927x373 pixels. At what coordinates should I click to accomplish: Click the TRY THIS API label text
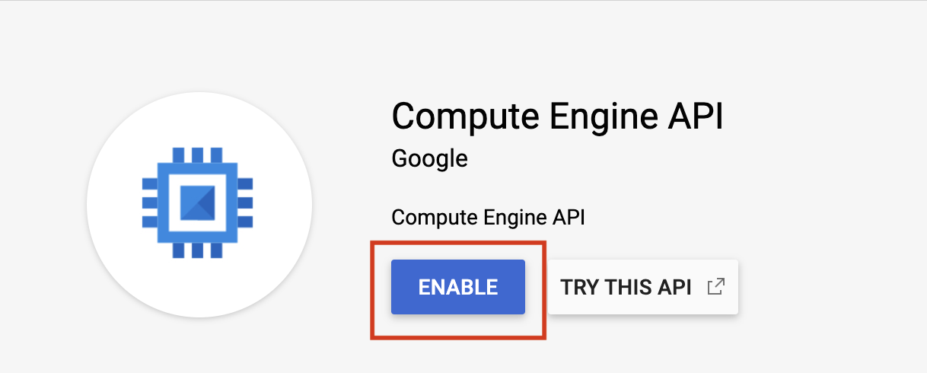626,287
